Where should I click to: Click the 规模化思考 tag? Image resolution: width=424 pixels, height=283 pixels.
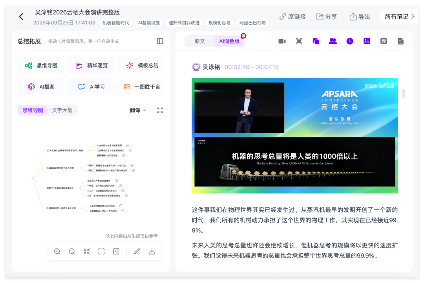point(219,23)
